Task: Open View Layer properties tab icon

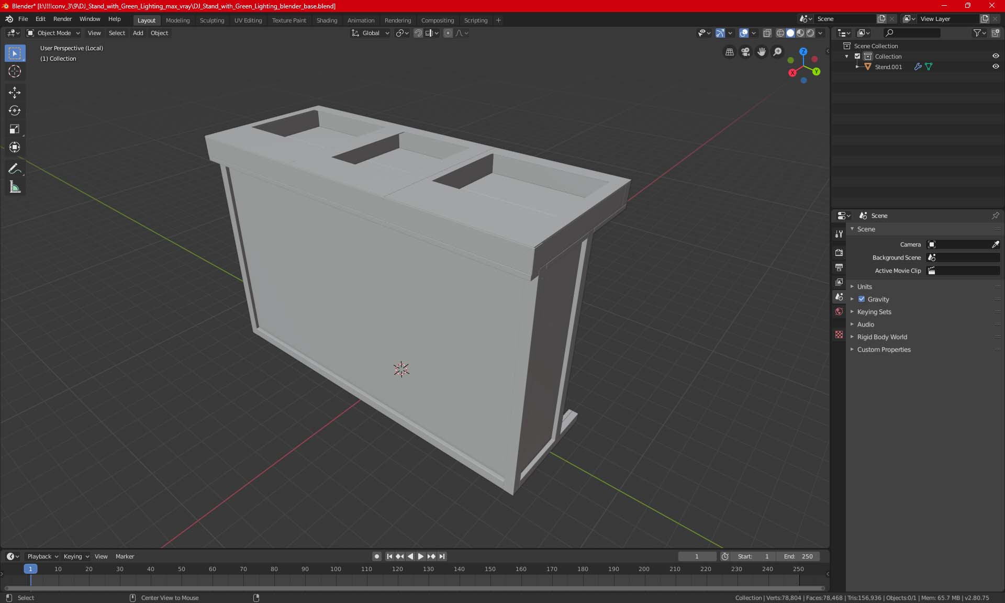Action: pyautogui.click(x=839, y=282)
